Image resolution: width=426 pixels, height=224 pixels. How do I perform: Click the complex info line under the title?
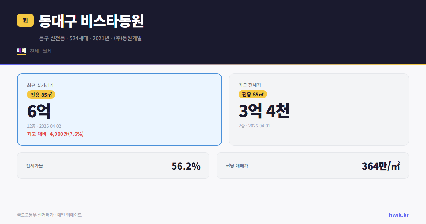90,38
